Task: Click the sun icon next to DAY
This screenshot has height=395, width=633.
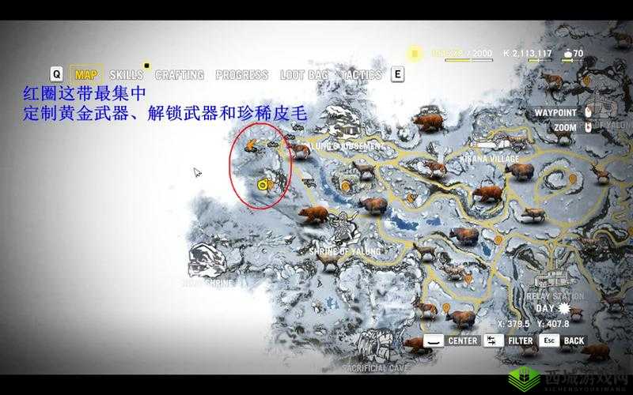Action: (564, 309)
